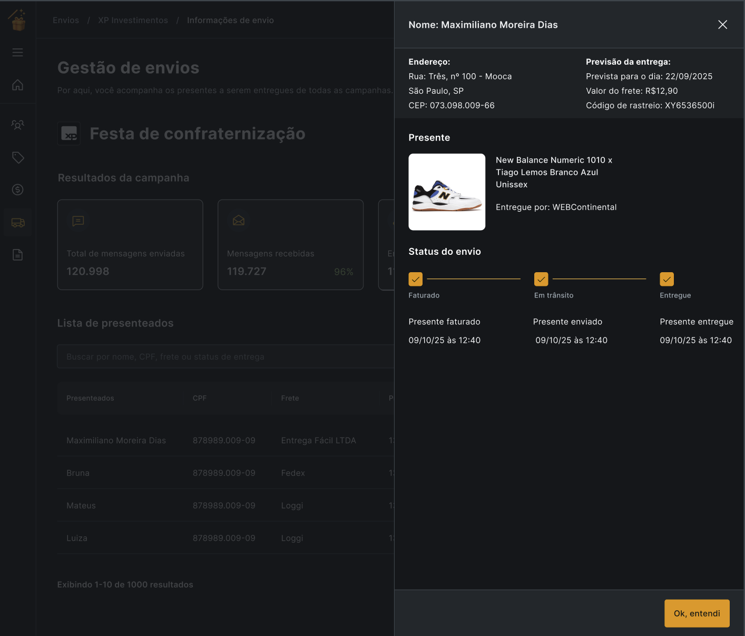Click Informações de envio breadcrumb
The width and height of the screenshot is (745, 636).
230,20
